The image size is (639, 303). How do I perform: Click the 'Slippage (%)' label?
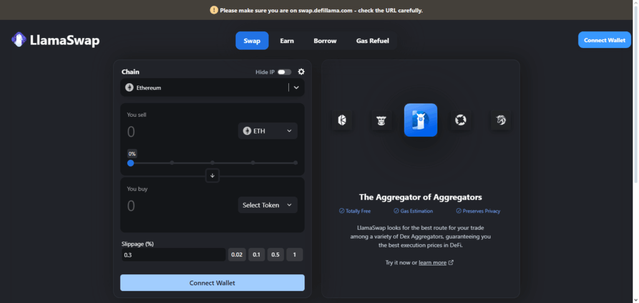coord(137,244)
